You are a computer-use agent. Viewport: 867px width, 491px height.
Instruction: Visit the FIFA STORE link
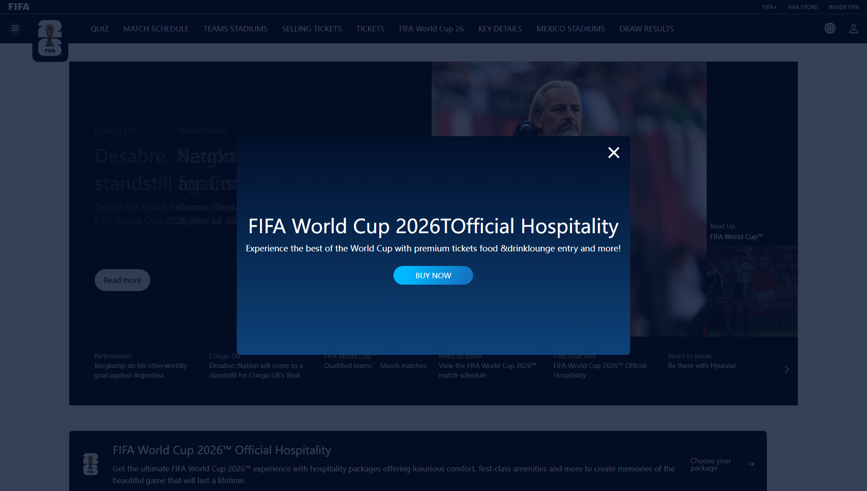click(x=803, y=7)
